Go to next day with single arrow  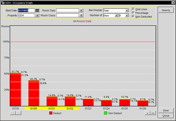(x=147, y=113)
